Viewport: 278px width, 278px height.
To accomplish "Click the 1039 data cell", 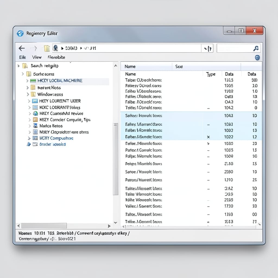I will (x=229, y=143).
